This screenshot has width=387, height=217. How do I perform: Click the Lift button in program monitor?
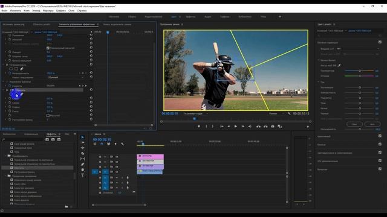pyautogui.click(x=258, y=126)
